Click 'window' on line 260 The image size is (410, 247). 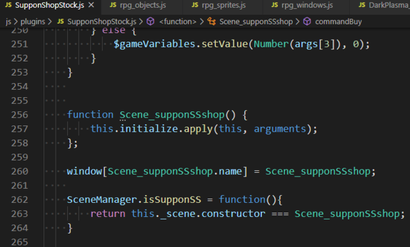84,171
